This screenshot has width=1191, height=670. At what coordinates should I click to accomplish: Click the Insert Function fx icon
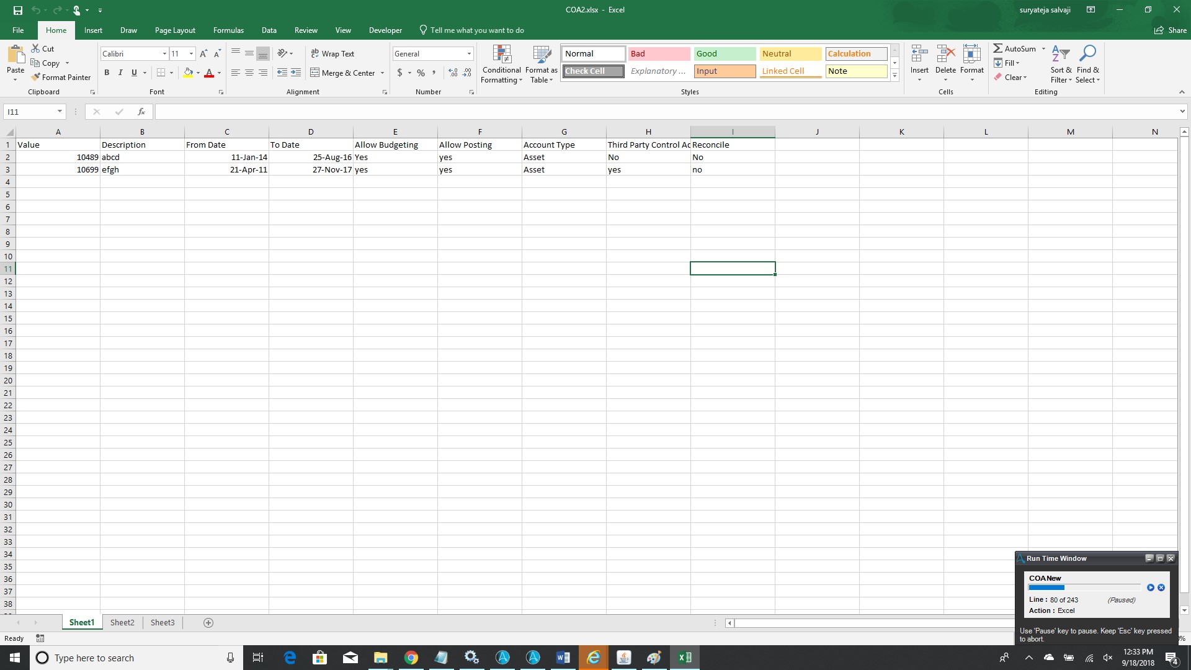[x=141, y=112]
